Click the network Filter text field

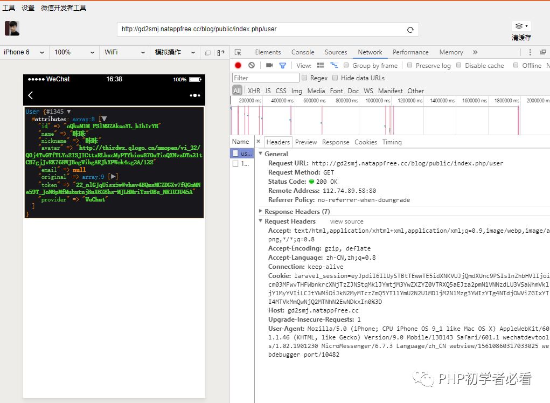(265, 78)
